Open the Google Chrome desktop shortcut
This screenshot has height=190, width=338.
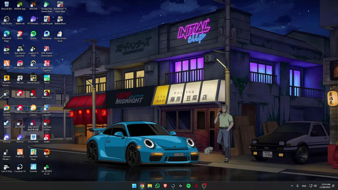pos(7,111)
